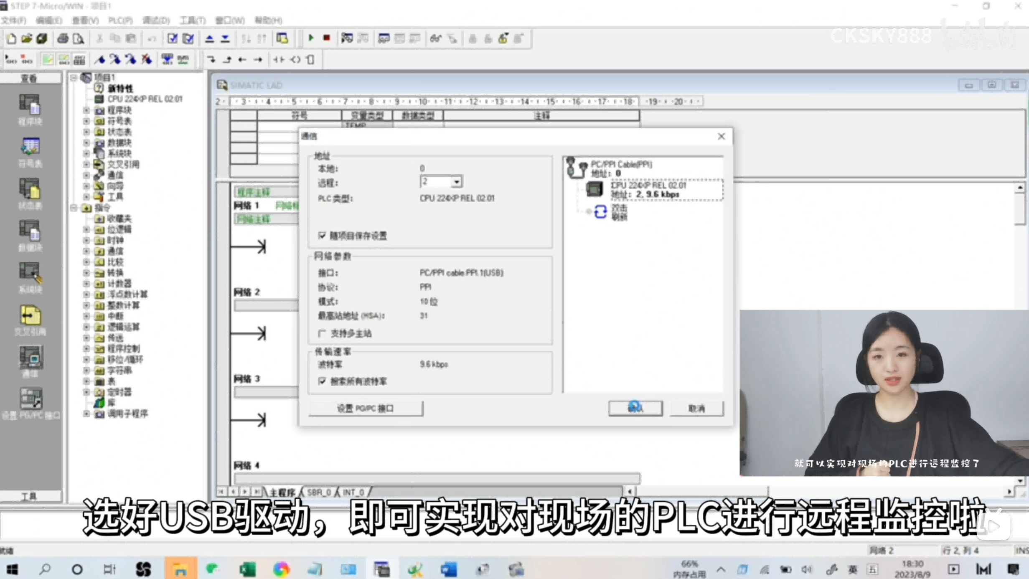The width and height of the screenshot is (1029, 579).
Task: Draw a line-down branch with the toolbar arrow
Action: coord(212,60)
